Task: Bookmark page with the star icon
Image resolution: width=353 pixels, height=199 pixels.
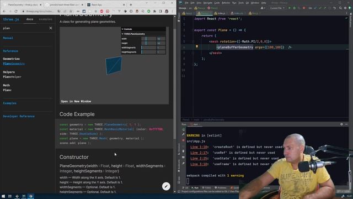Action: pyautogui.click(x=71, y=11)
